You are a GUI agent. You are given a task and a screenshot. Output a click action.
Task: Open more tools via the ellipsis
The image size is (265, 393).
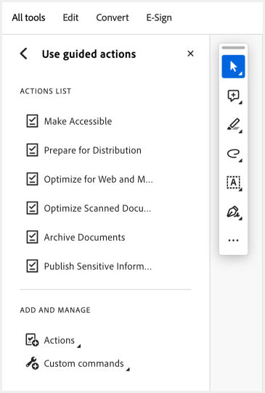pyautogui.click(x=233, y=240)
